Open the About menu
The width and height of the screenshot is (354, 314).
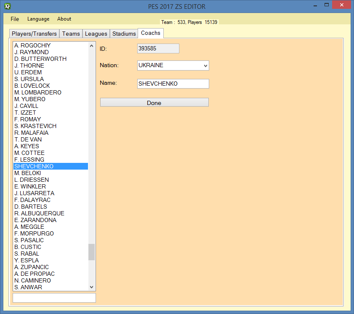pyautogui.click(x=64, y=19)
